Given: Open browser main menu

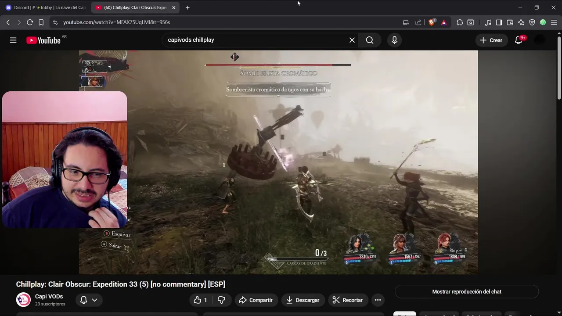Looking at the screenshot, I should point(554,22).
